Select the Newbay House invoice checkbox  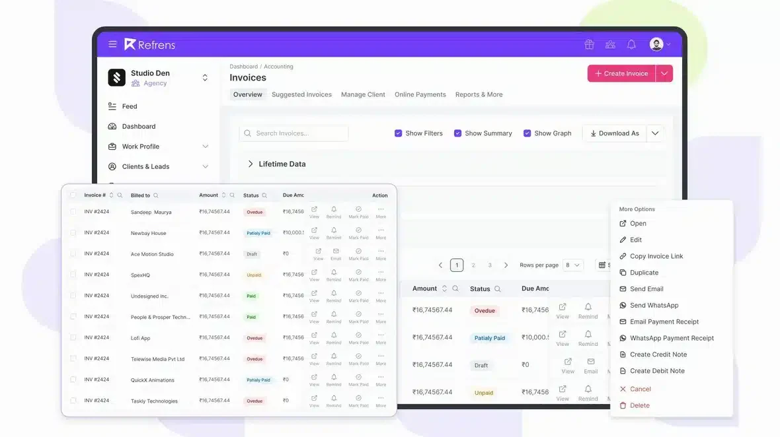(x=73, y=233)
